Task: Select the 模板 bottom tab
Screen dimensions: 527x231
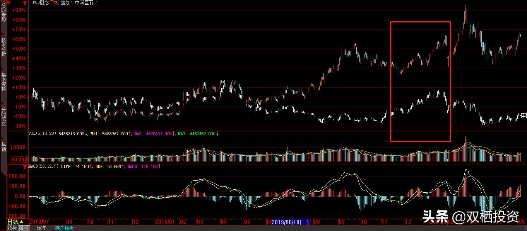Action: (x=24, y=228)
